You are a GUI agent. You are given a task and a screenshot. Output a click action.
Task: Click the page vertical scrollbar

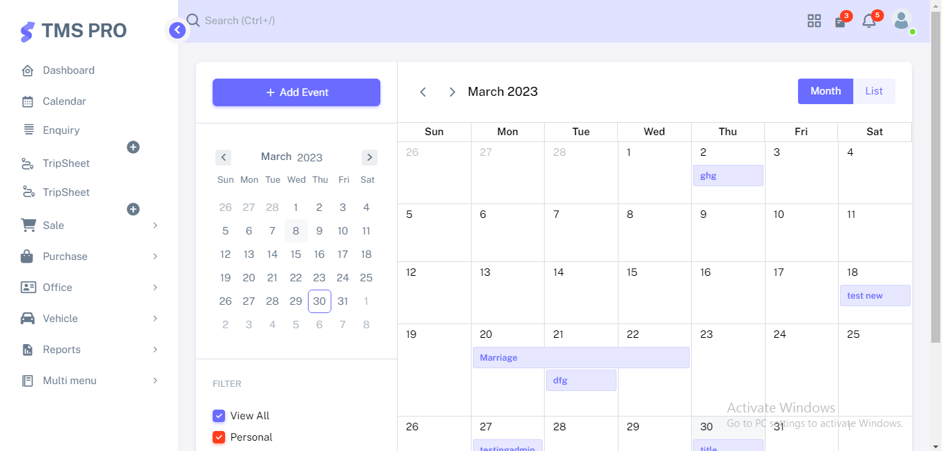click(935, 172)
